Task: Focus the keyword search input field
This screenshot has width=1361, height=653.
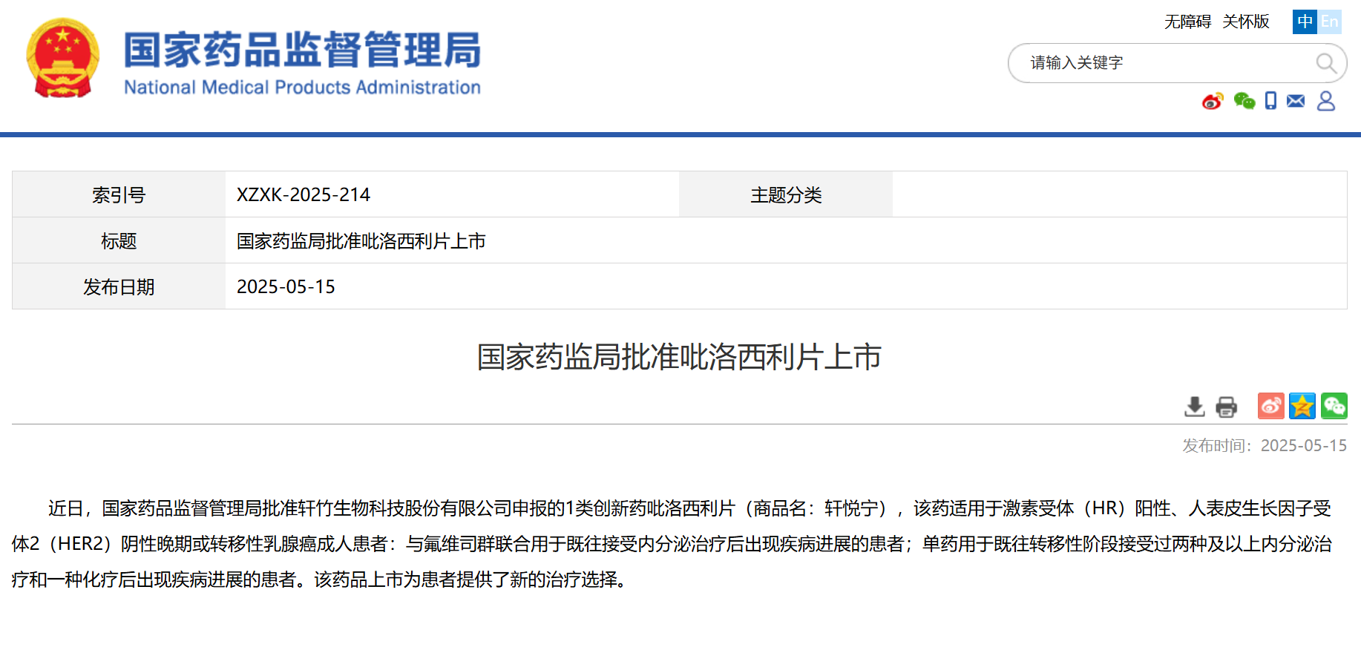Action: (x=1165, y=63)
